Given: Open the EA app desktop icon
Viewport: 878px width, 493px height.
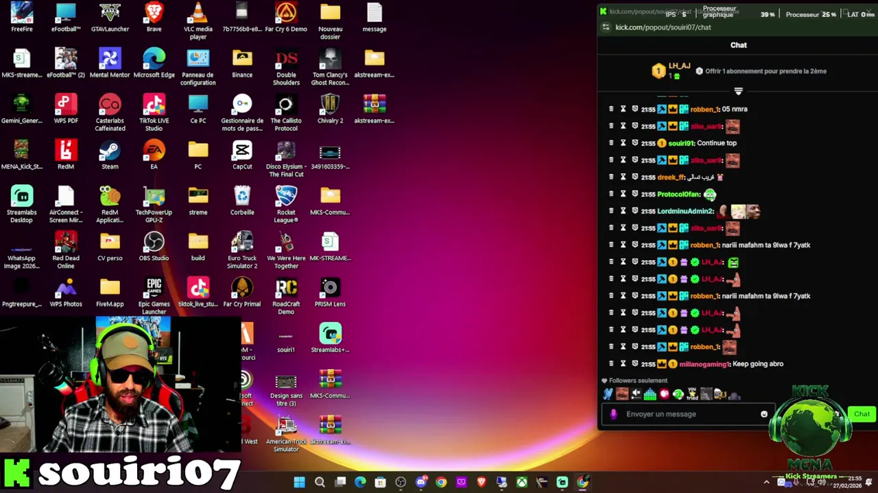Looking at the screenshot, I should (x=154, y=155).
